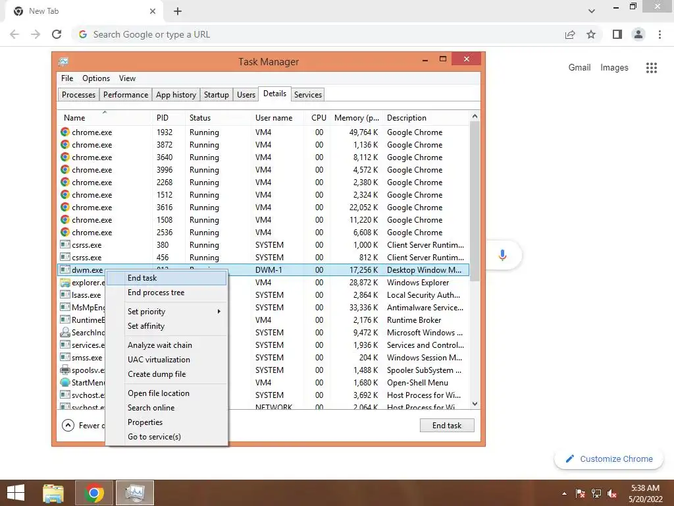Click the explorer.exe folder icon in list
This screenshot has height=506, width=674.
click(65, 283)
